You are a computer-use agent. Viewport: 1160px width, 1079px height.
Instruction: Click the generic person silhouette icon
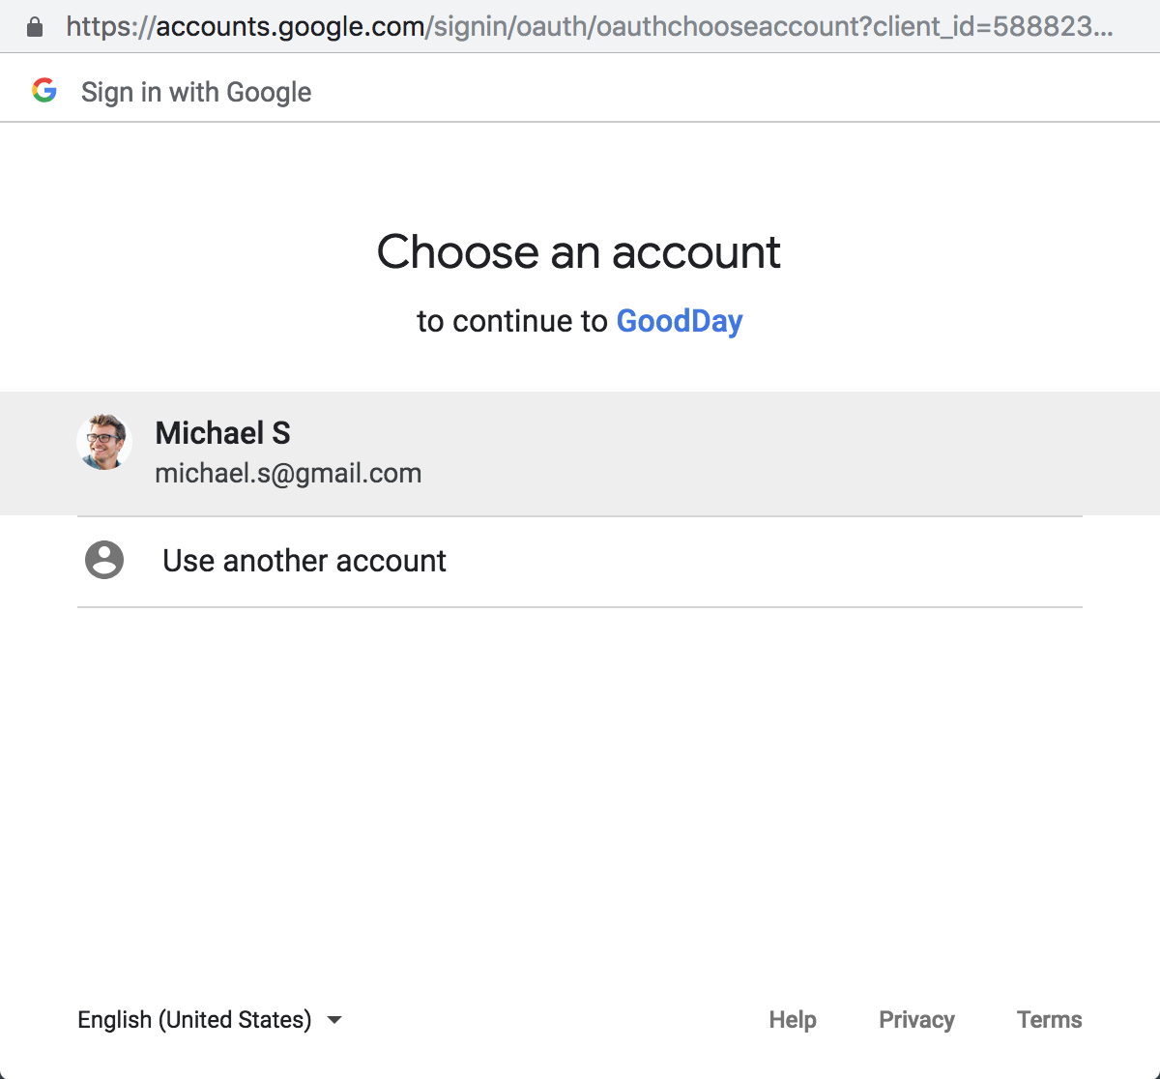pyautogui.click(x=104, y=560)
